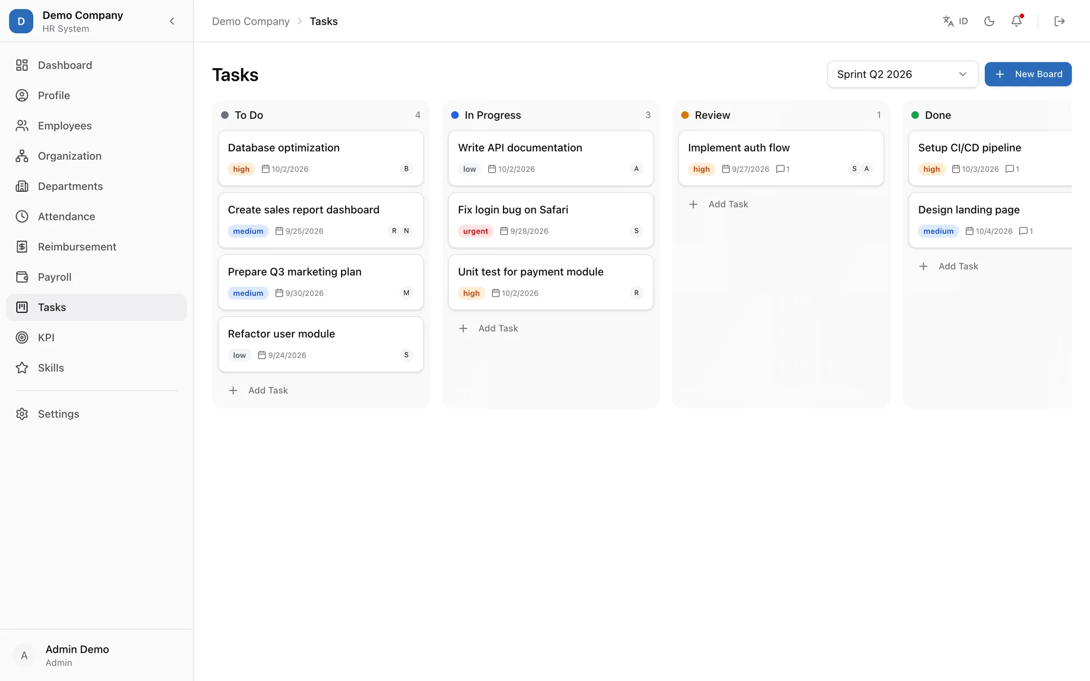
Task: Open the Database optimization task card
Action: point(321,158)
